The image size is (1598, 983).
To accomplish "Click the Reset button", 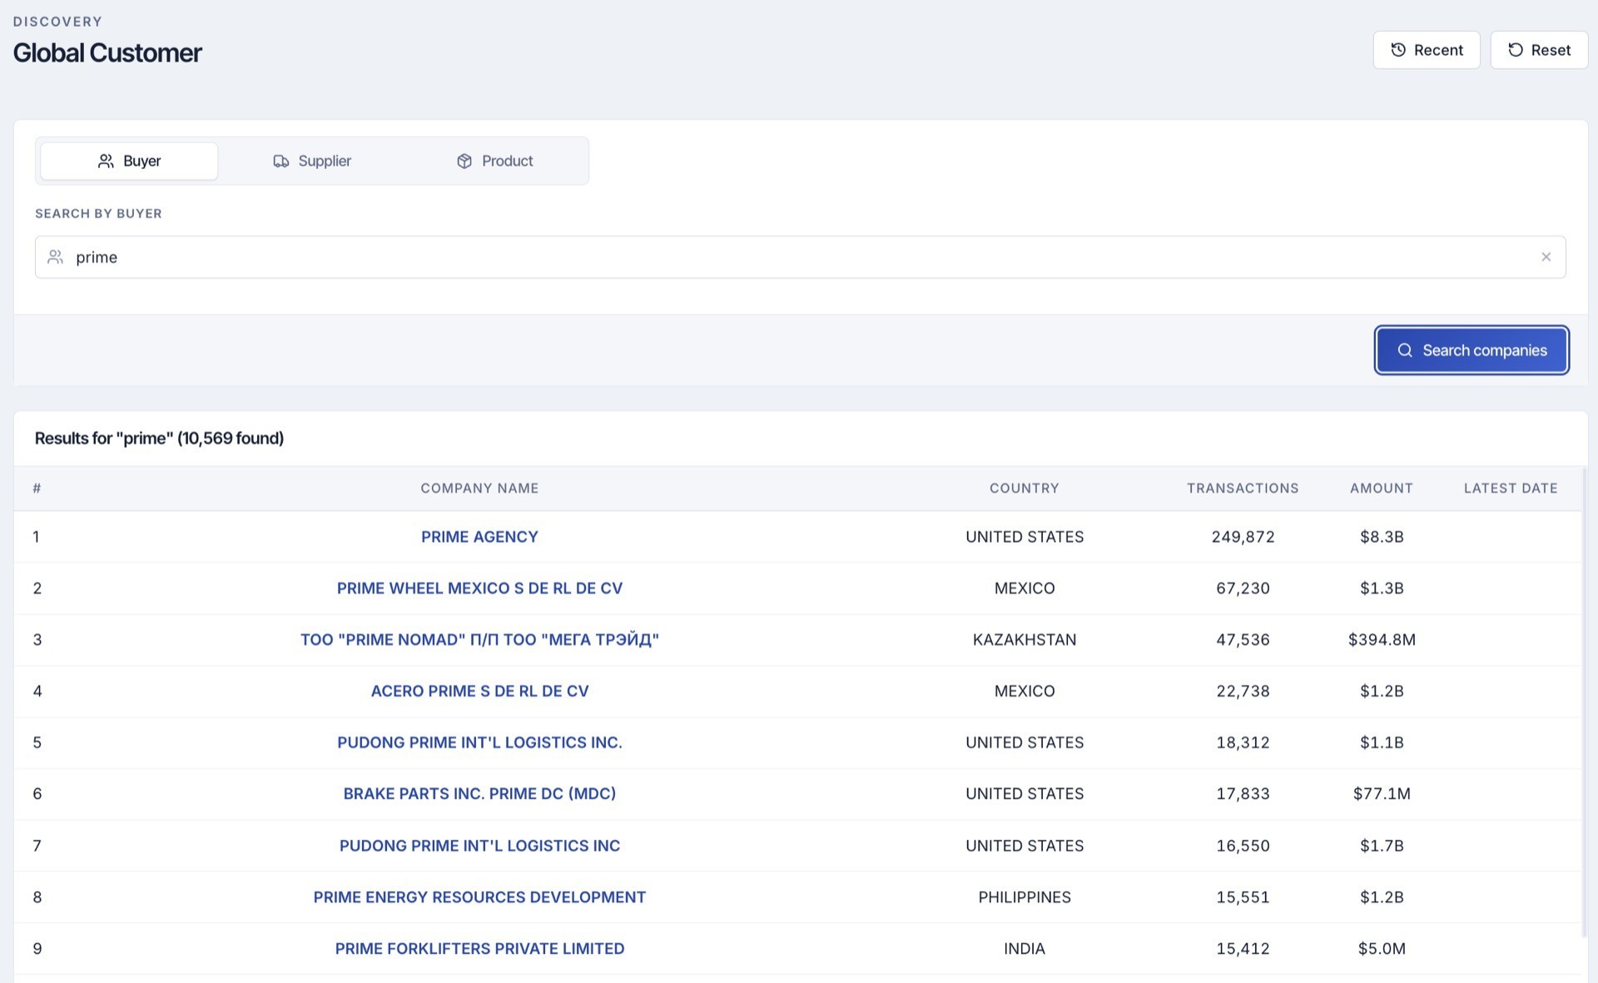I will 1539,50.
